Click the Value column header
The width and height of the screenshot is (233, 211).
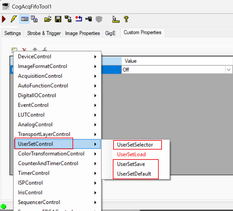[x=177, y=61]
